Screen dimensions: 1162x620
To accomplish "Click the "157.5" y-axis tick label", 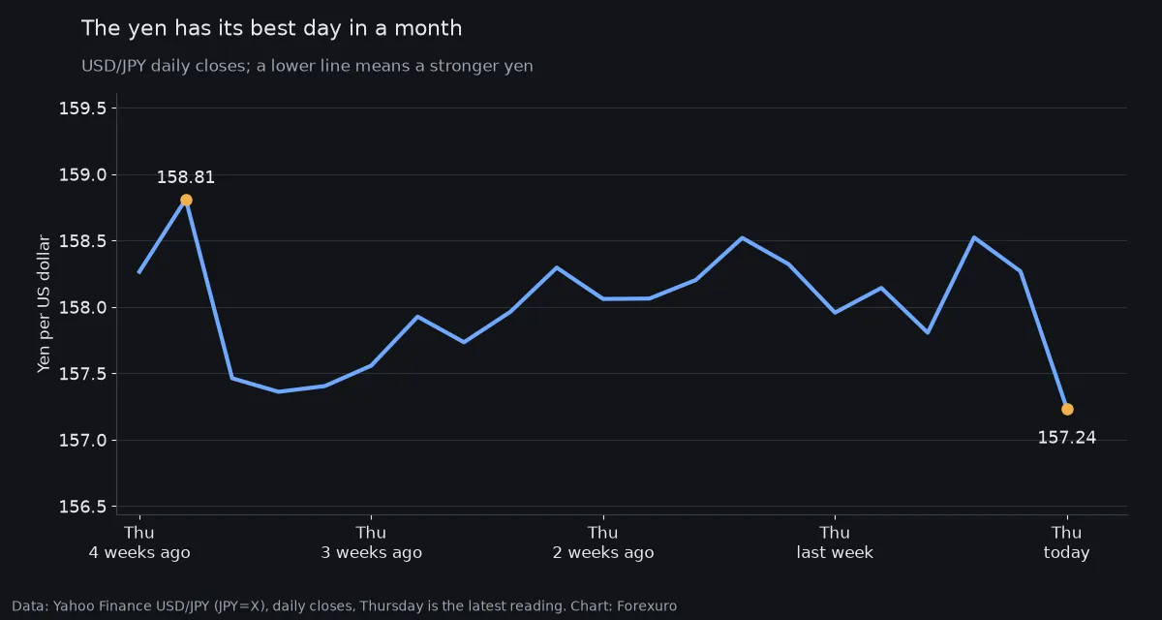I will tap(82, 374).
